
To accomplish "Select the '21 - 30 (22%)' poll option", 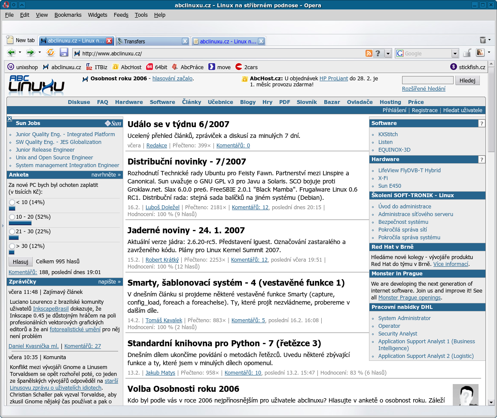I will (x=12, y=232).
